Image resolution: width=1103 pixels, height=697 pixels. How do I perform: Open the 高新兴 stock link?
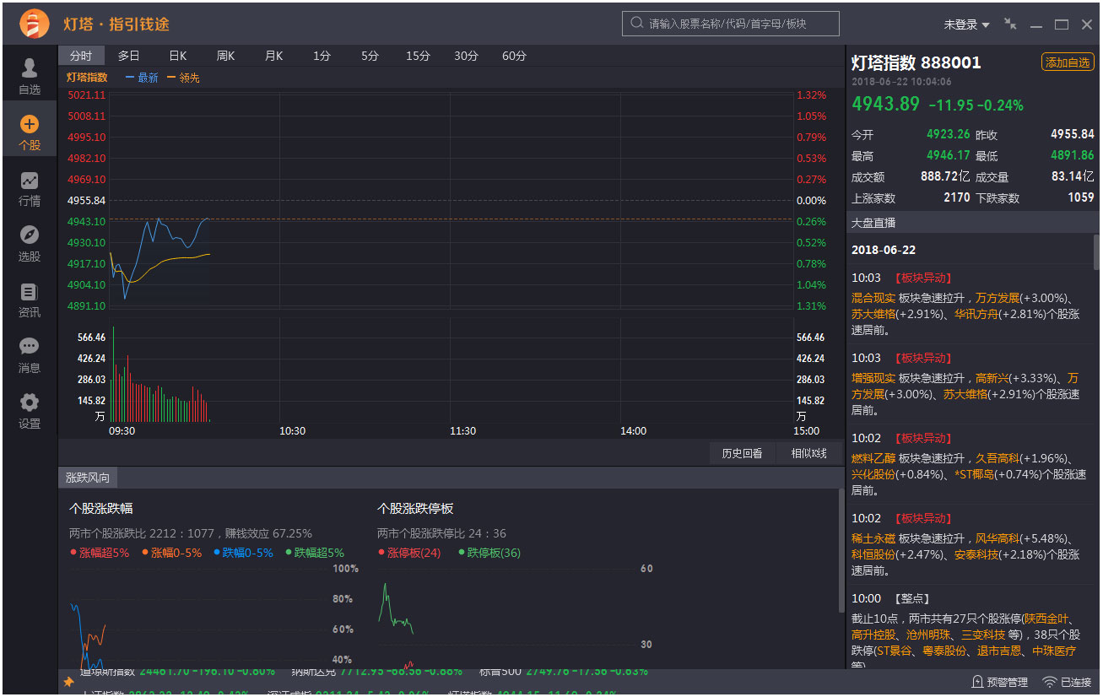(x=992, y=378)
